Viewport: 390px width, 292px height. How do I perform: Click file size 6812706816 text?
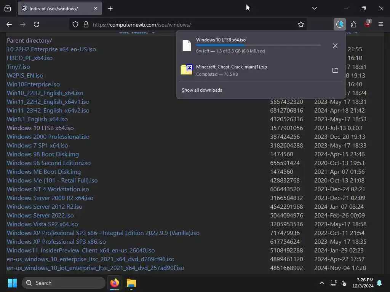[286, 111]
